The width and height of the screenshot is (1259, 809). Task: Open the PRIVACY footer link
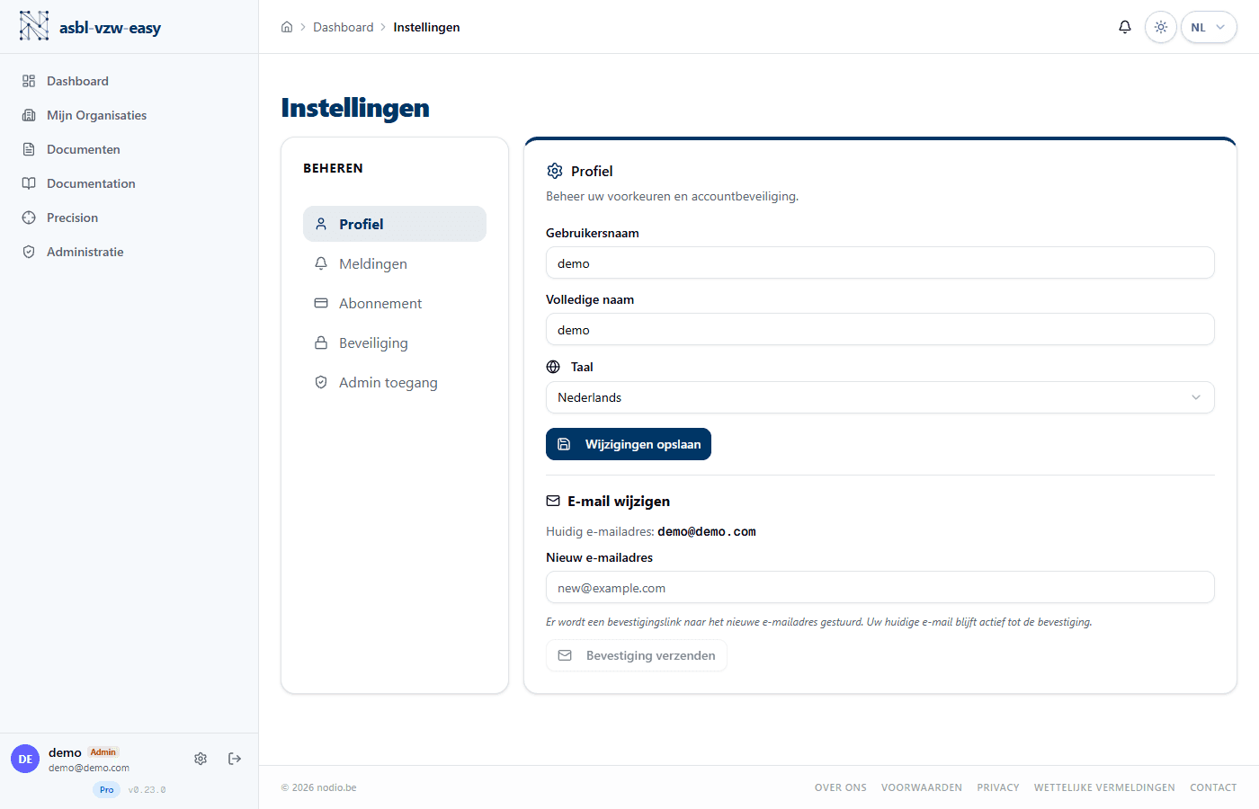pos(998,787)
